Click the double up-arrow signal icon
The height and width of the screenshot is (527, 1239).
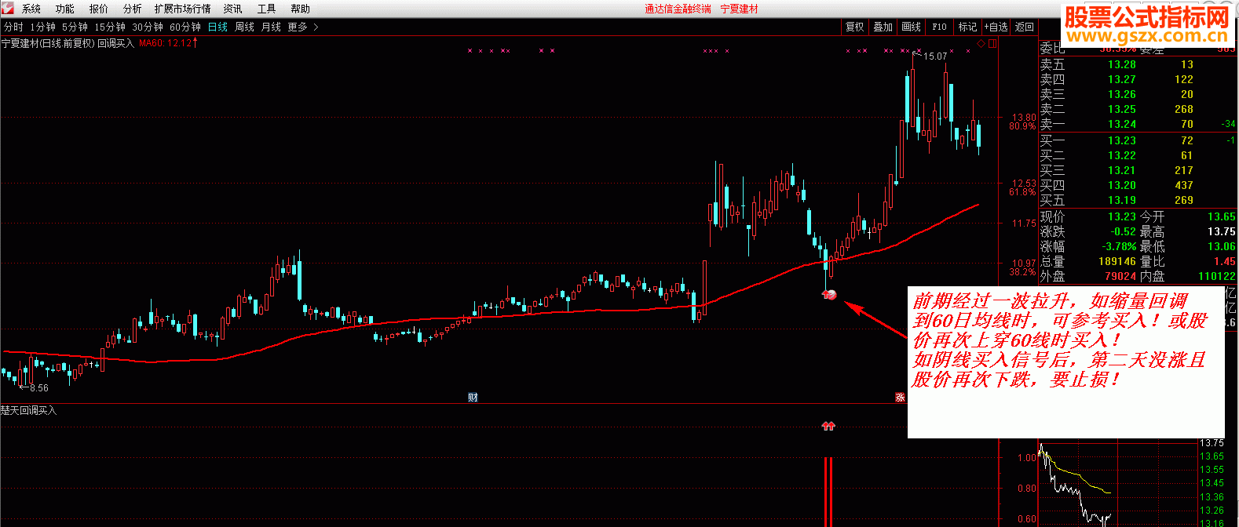(x=828, y=426)
